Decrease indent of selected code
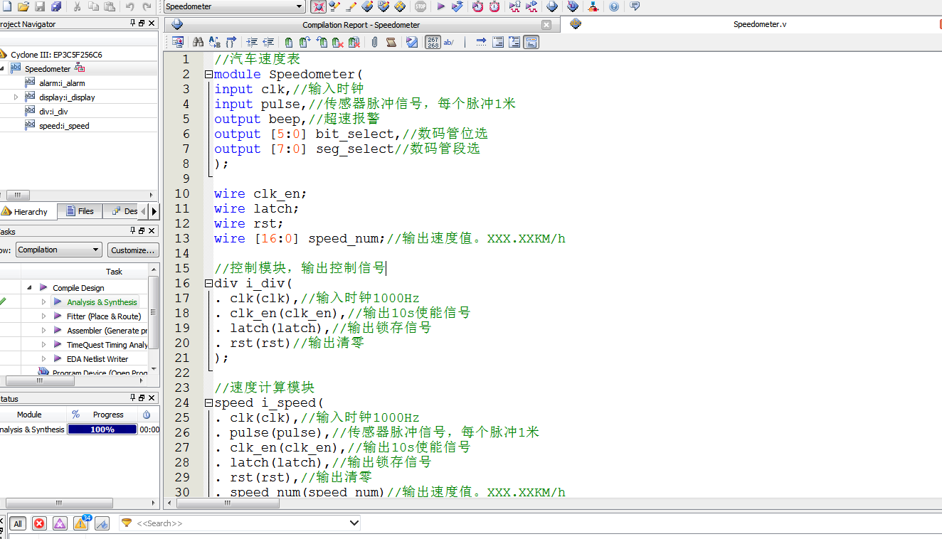Screen dimensions: 942x539 click(x=268, y=42)
